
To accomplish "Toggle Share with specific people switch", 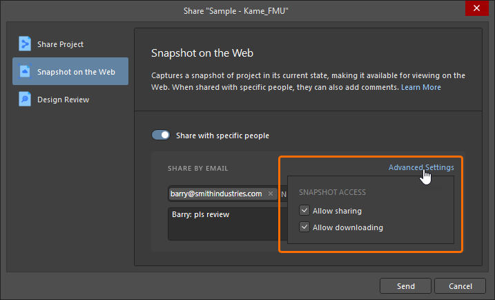I will (160, 135).
